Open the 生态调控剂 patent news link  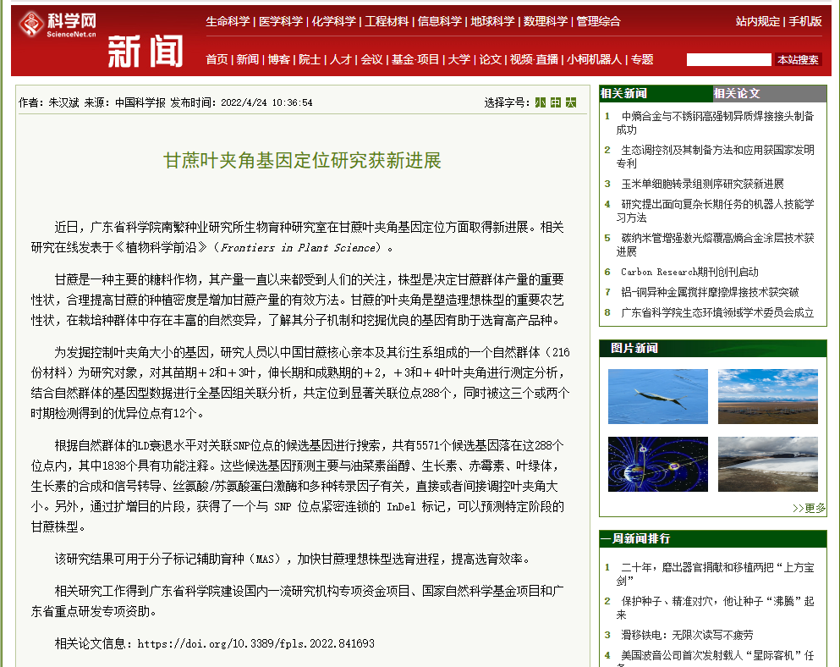tap(715, 157)
